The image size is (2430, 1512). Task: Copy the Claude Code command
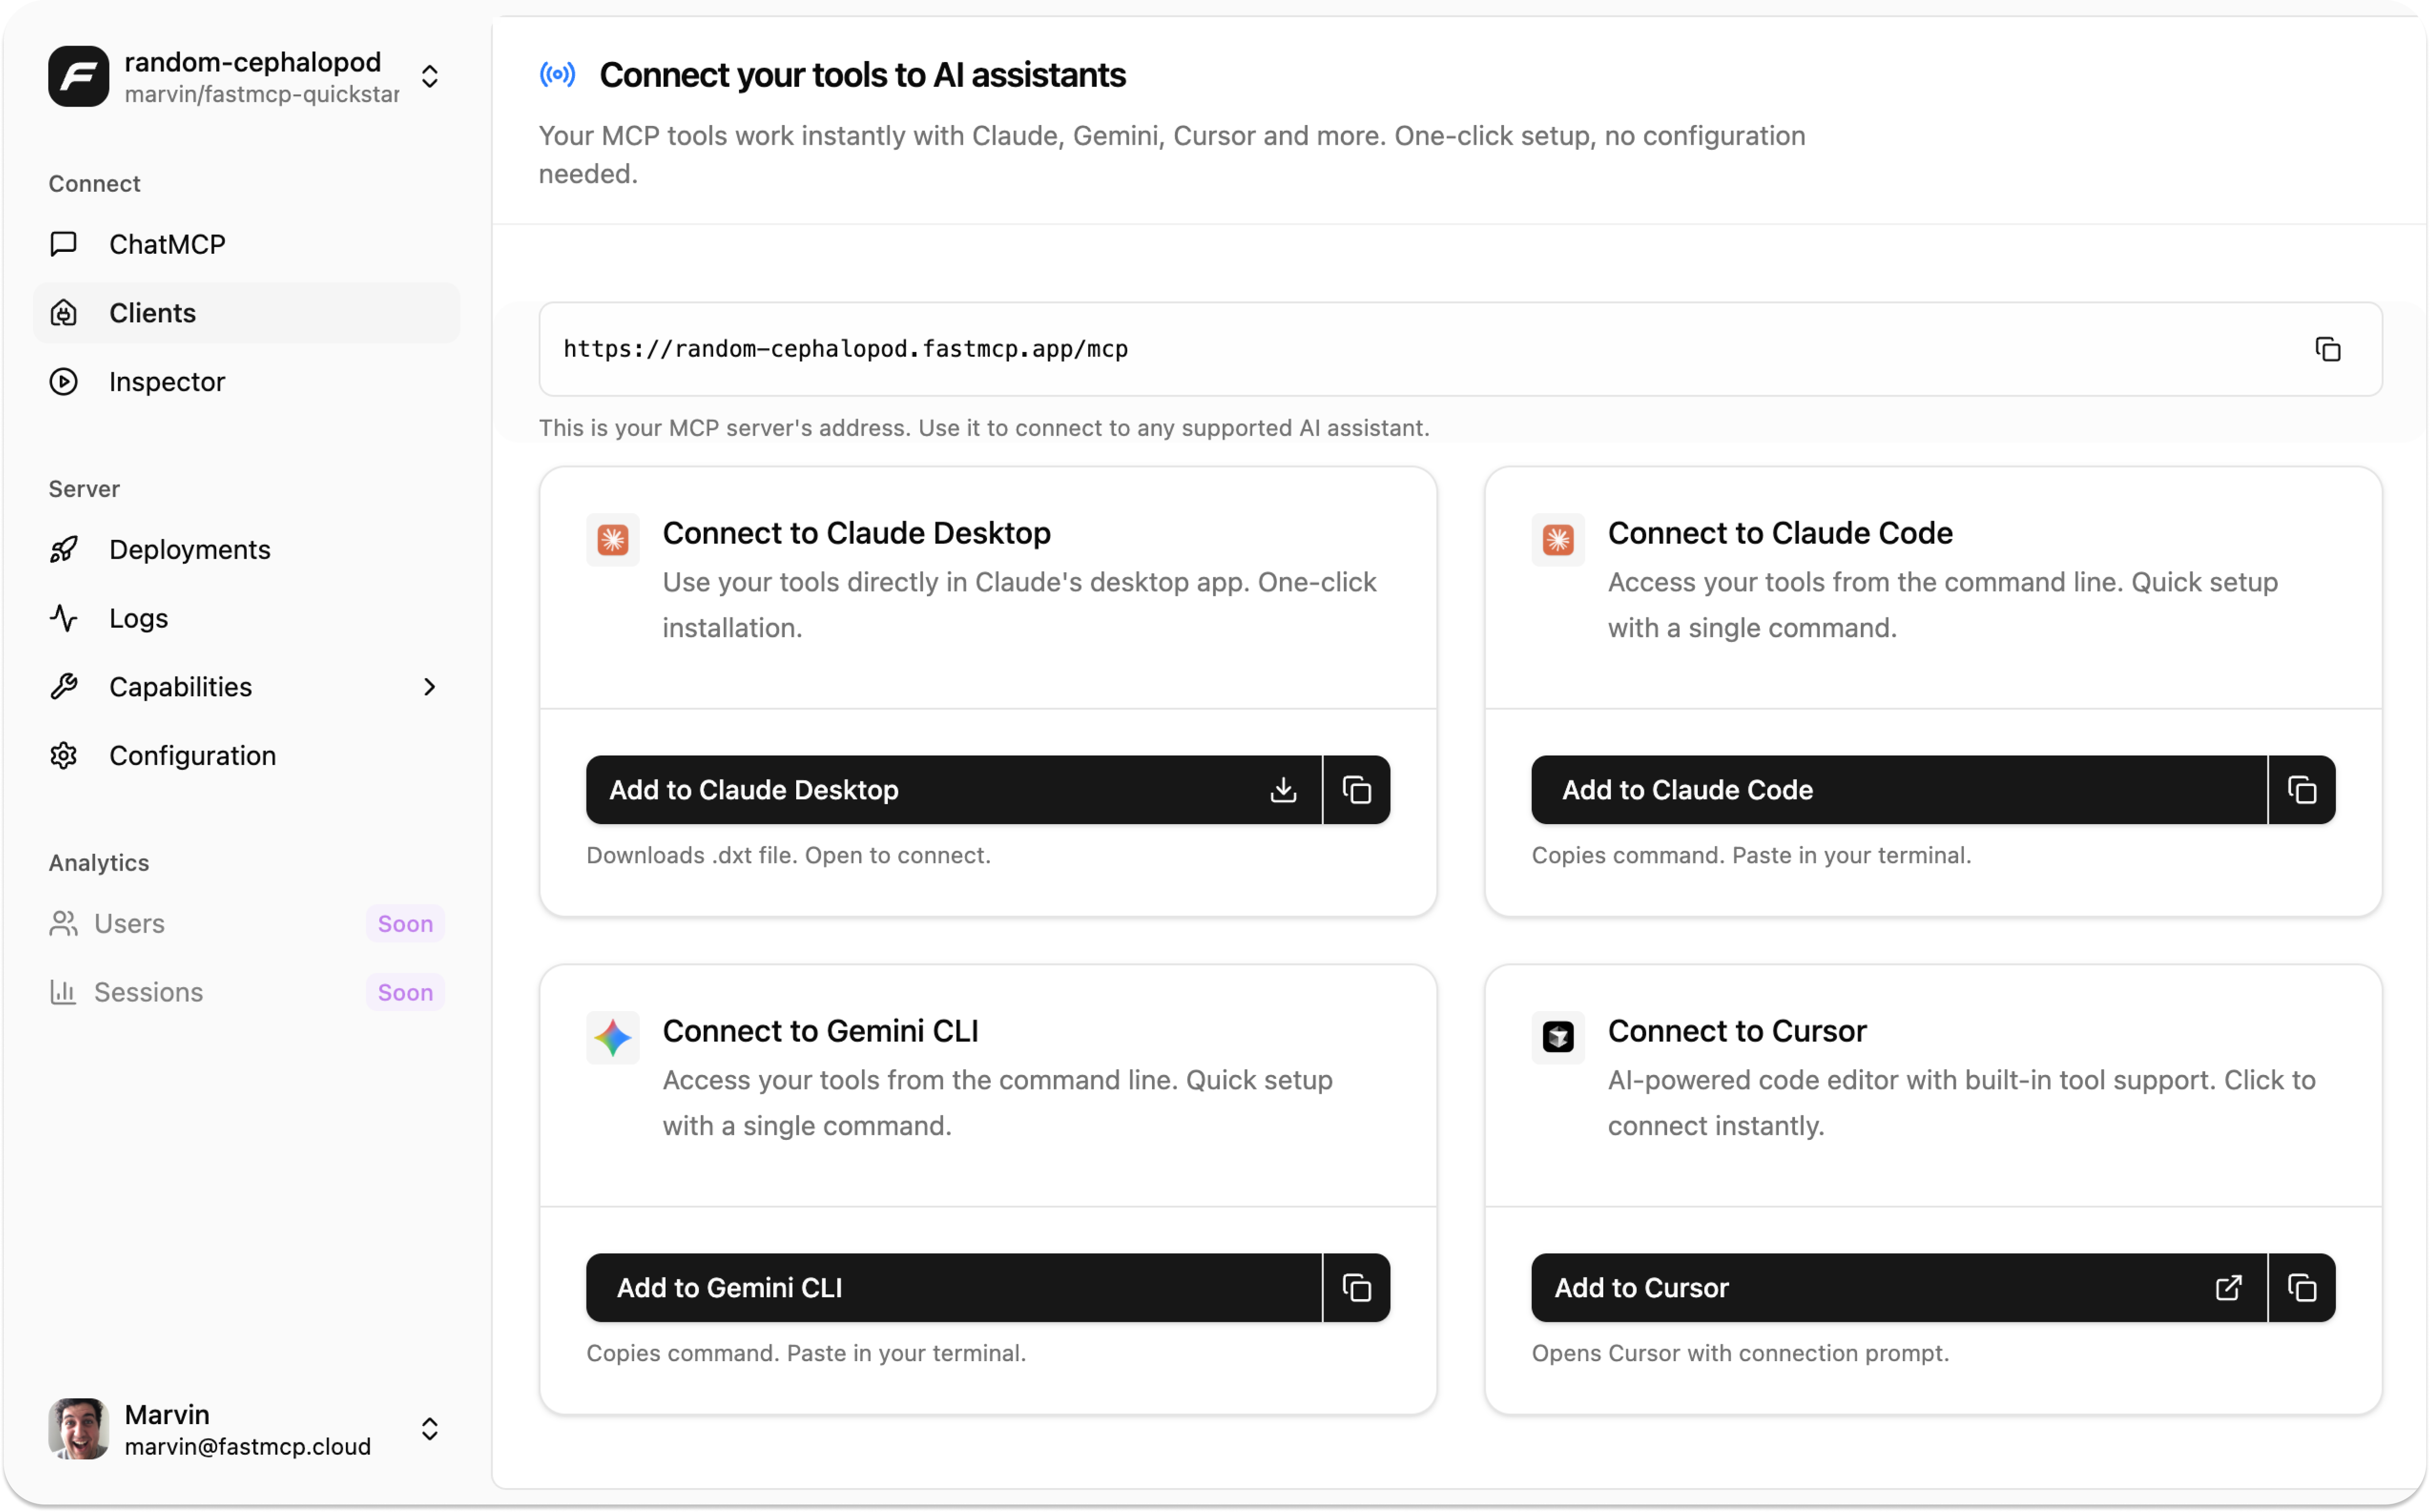2302,790
